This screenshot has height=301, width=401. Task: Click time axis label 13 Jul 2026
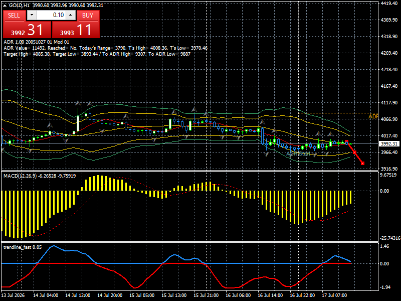(x=13, y=295)
